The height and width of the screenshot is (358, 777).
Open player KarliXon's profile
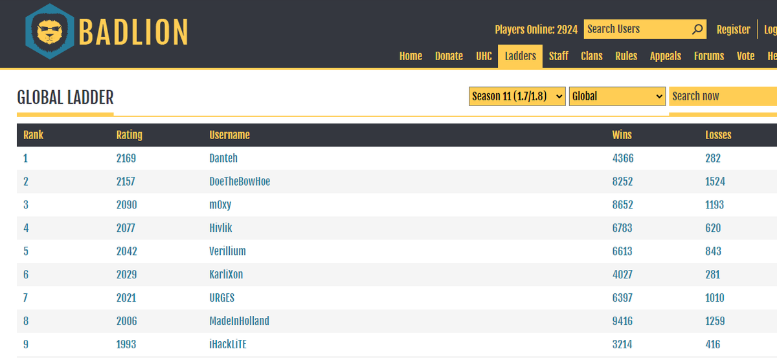tap(226, 274)
